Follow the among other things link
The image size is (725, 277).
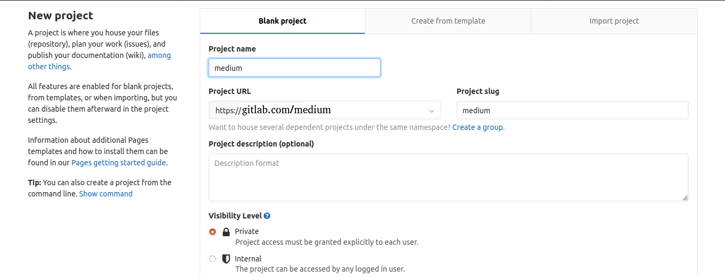[x=99, y=61]
